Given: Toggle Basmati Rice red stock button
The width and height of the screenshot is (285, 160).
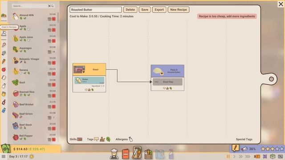Looking at the screenshot, I should coord(53,96).
